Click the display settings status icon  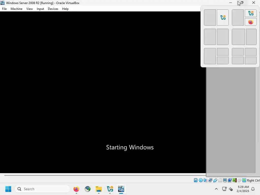tap(225, 180)
